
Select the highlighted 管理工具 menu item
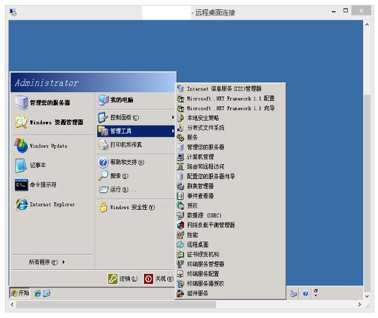[x=136, y=131]
